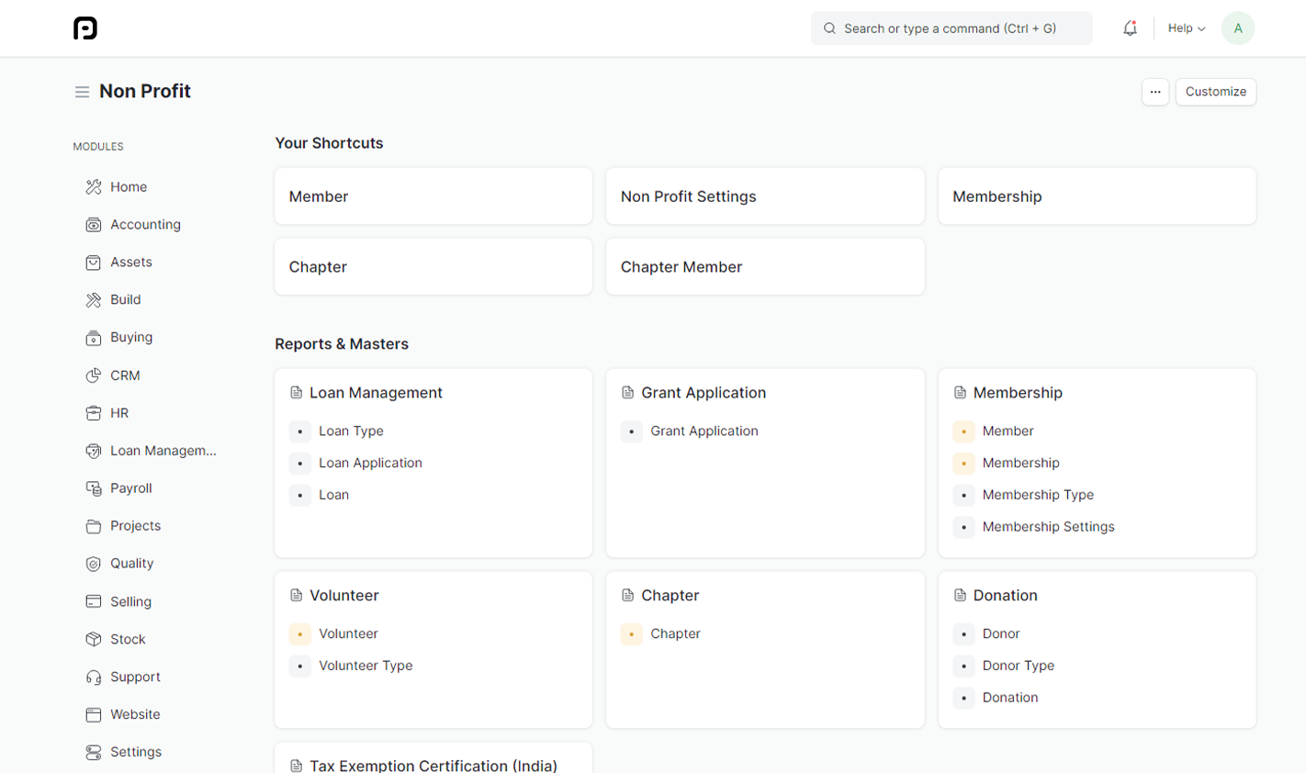Open the Chapter Member shortcut card
The image size is (1306, 773).
point(764,267)
